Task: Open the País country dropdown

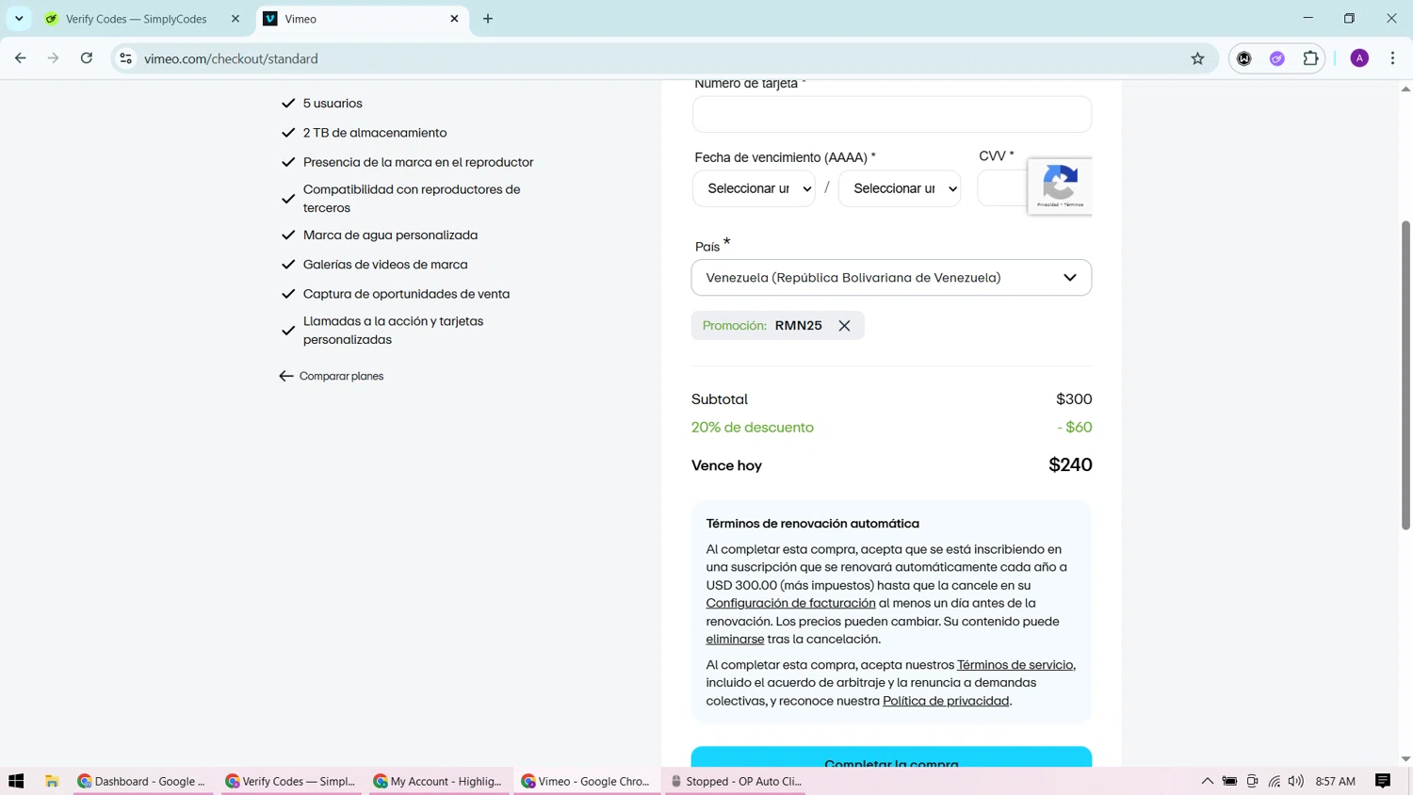Action: click(x=891, y=278)
